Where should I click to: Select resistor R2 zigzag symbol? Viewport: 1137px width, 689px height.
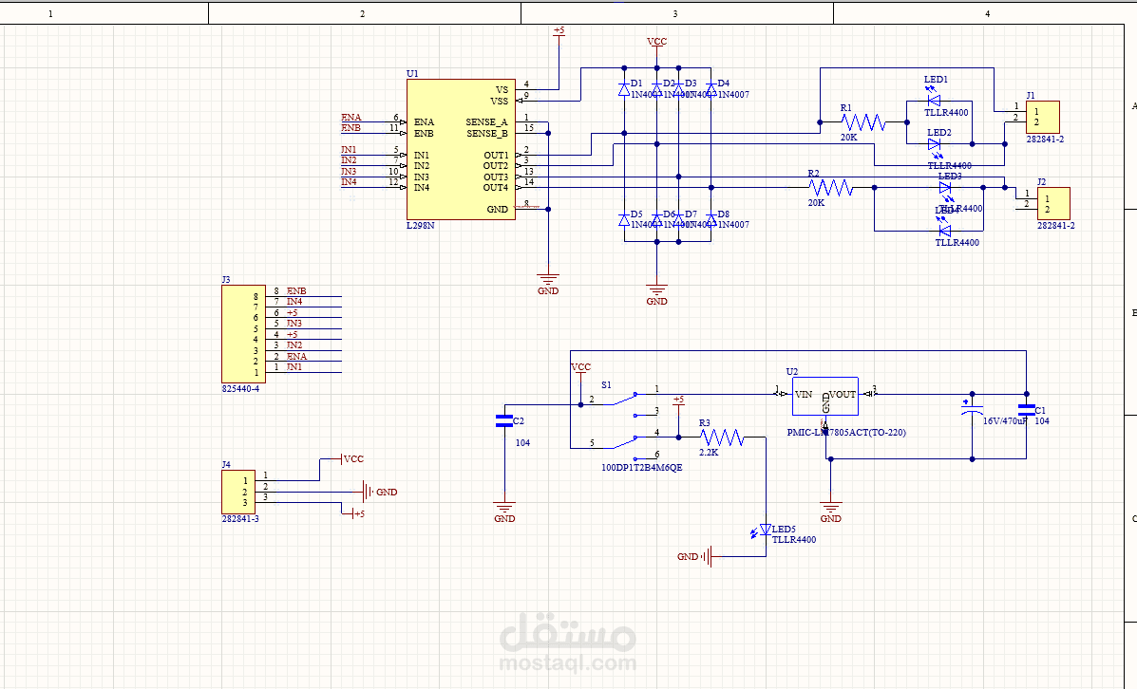831,188
